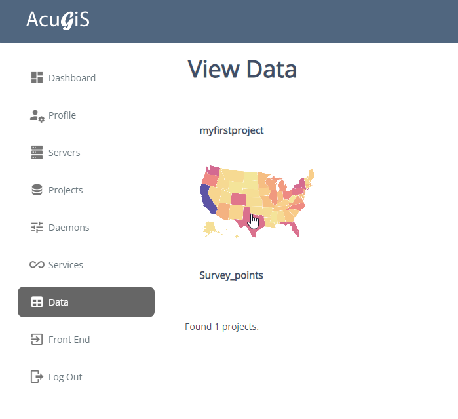This screenshot has height=419, width=458.
Task: Click the Profile user-gear icon
Action: click(x=37, y=115)
